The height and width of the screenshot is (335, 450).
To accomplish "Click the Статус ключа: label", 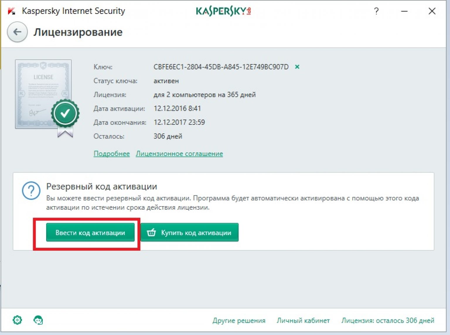I will pos(115,81).
